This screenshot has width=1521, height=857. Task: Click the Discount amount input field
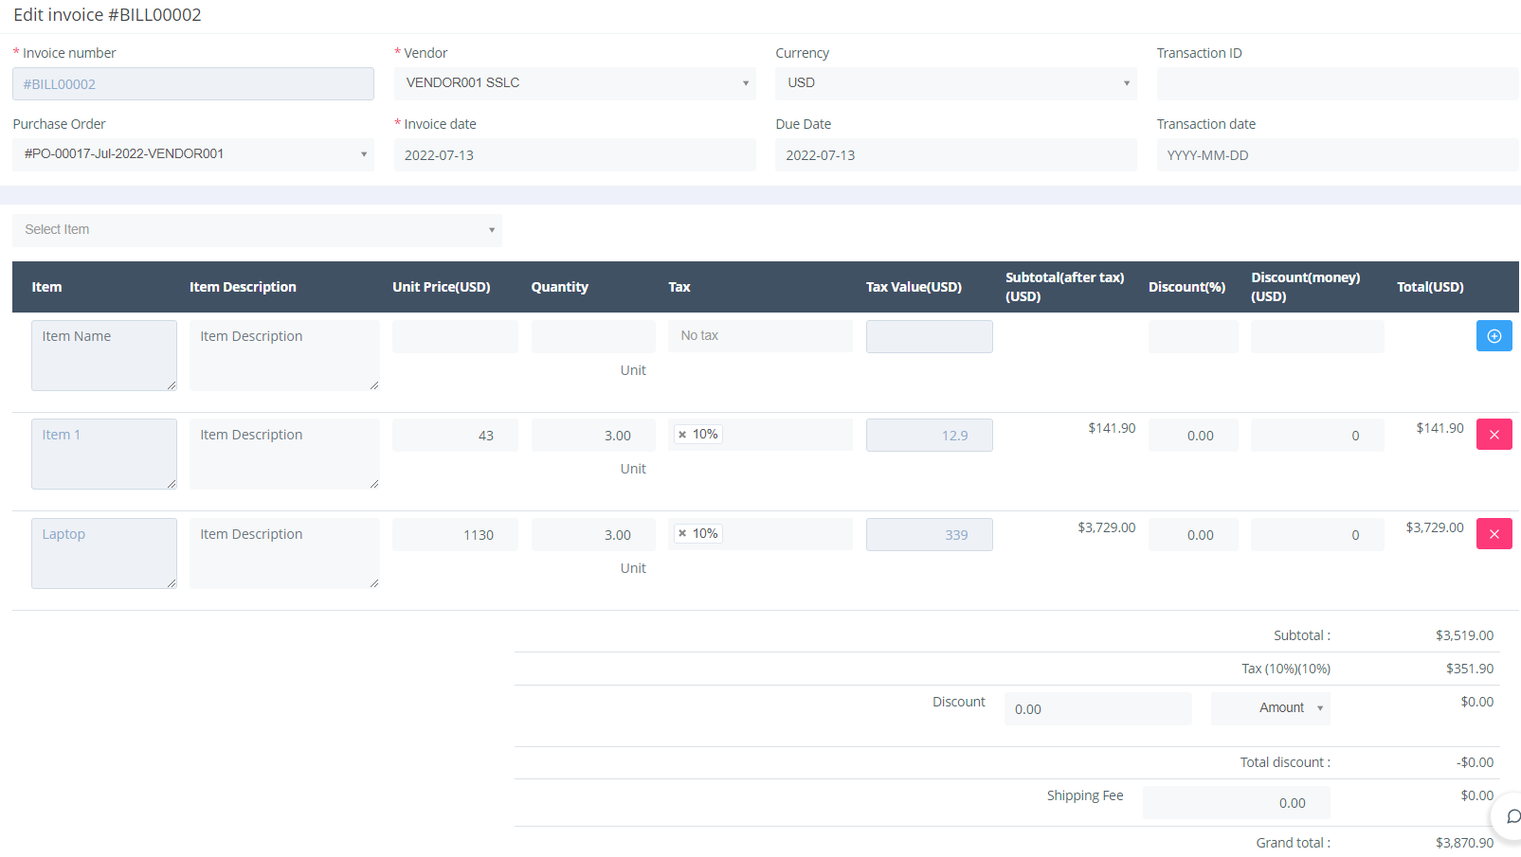tap(1097, 707)
